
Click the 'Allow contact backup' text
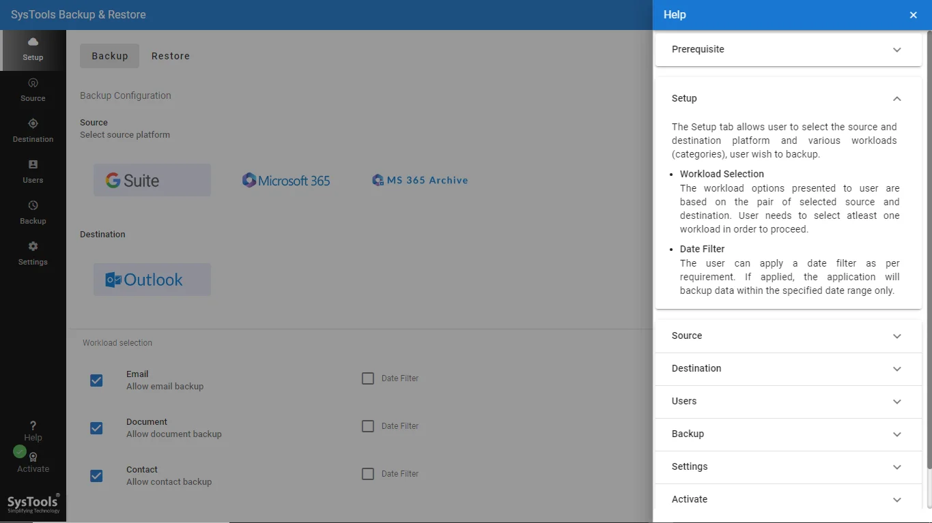[x=169, y=481]
